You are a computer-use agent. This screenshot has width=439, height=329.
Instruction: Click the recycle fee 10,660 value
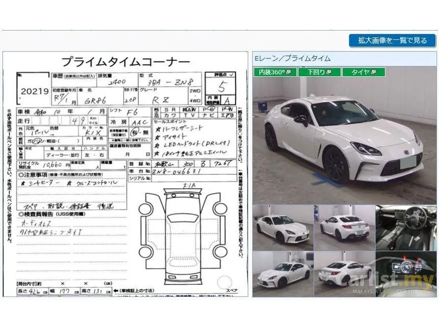click(x=53, y=165)
